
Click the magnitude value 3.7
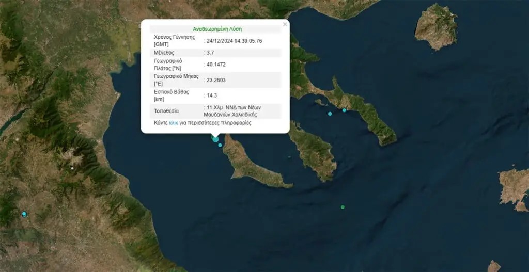(210, 53)
